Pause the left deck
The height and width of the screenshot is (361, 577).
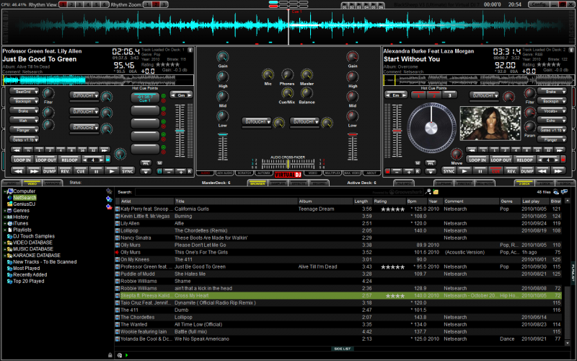click(x=96, y=171)
